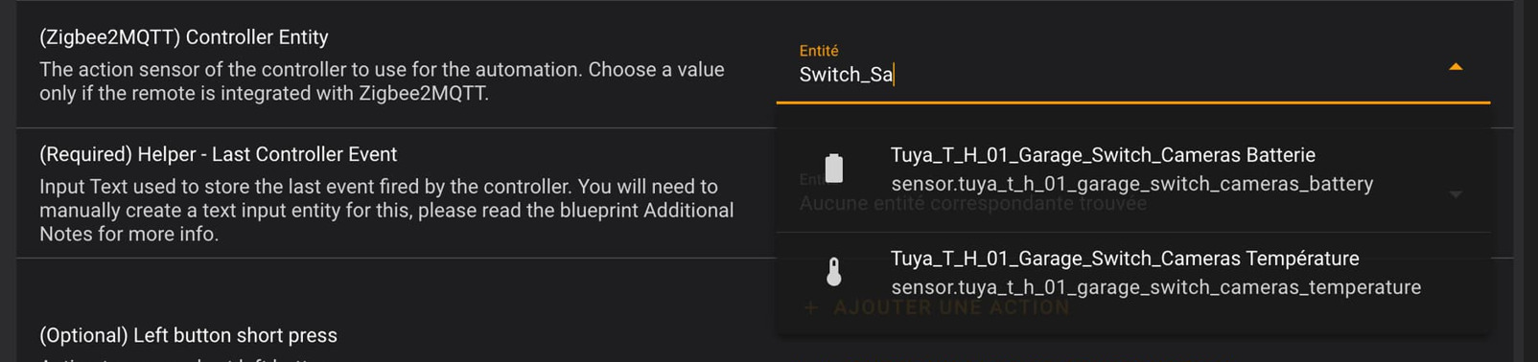Screen dimensions: 1538x362
Task: Click the thermometer icon beside Cameras Température
Action: 834,272
